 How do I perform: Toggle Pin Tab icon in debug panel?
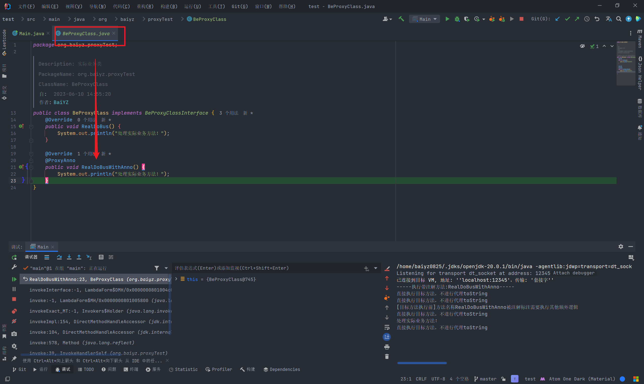(x=14, y=358)
